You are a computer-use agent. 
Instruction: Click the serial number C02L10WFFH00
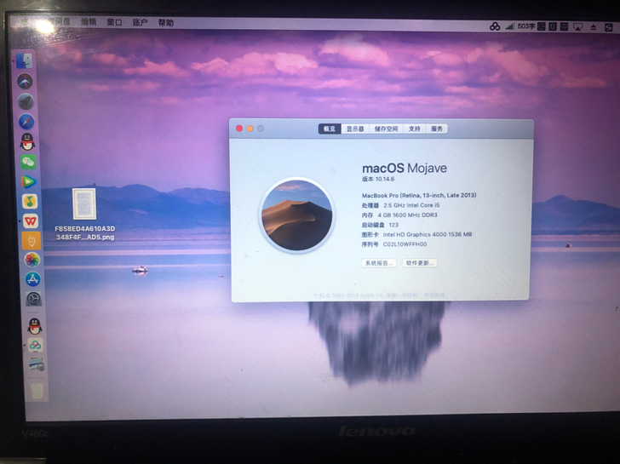pyautogui.click(x=405, y=244)
